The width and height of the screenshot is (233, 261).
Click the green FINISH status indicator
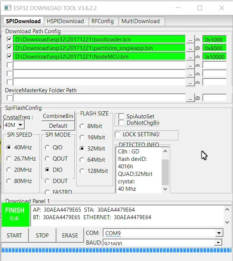point(16,214)
